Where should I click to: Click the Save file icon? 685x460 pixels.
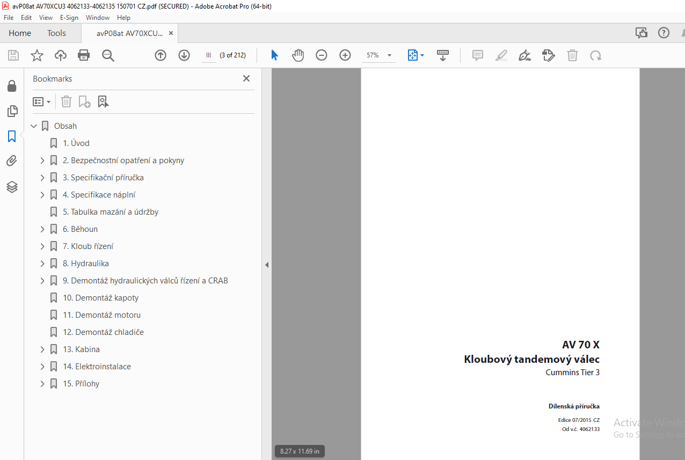(13, 55)
